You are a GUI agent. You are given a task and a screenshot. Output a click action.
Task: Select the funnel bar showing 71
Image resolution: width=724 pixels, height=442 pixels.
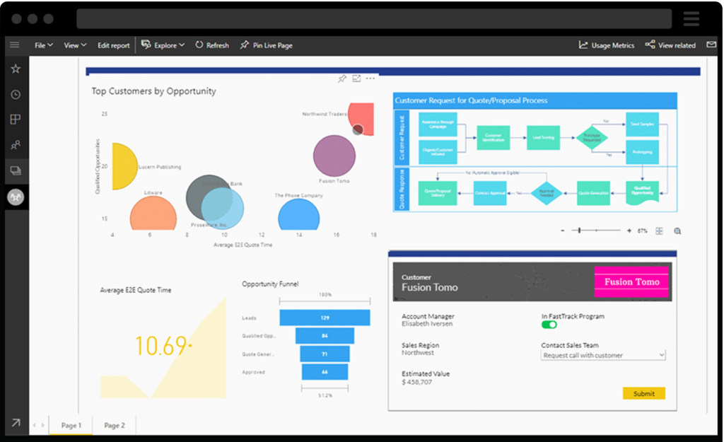tap(325, 354)
